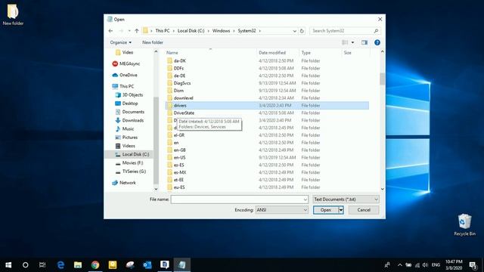Screen dimensions: 484x272
Task: Select the DriverState folder
Action: [184, 113]
